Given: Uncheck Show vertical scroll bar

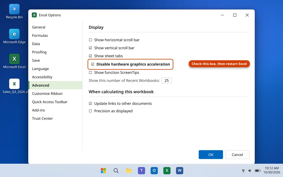Looking at the screenshot, I should pyautogui.click(x=90, y=48).
